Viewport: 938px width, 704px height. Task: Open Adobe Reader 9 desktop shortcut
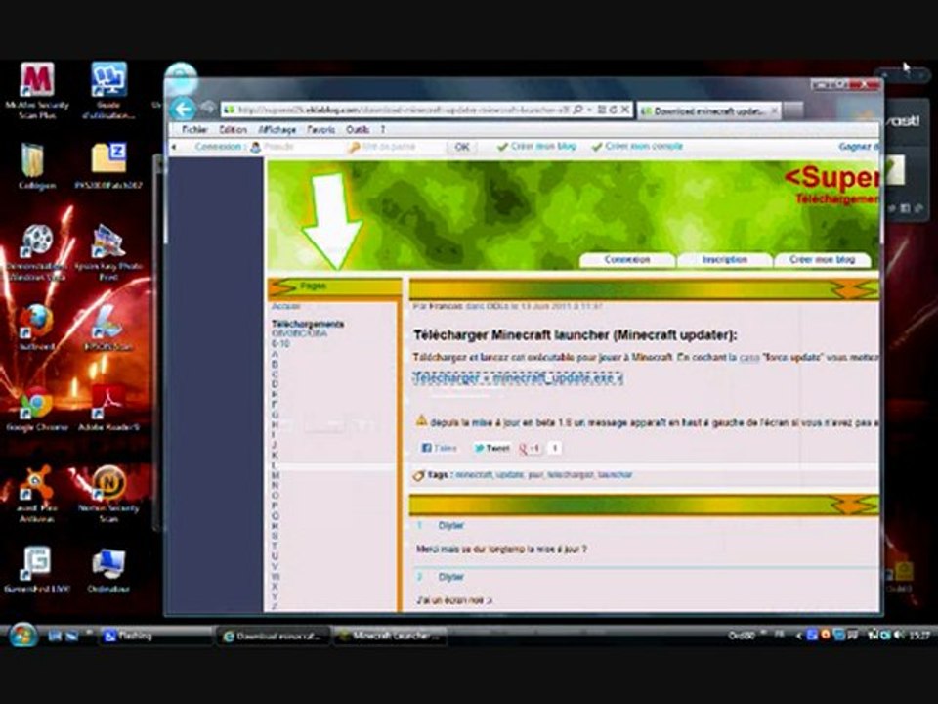click(x=108, y=409)
